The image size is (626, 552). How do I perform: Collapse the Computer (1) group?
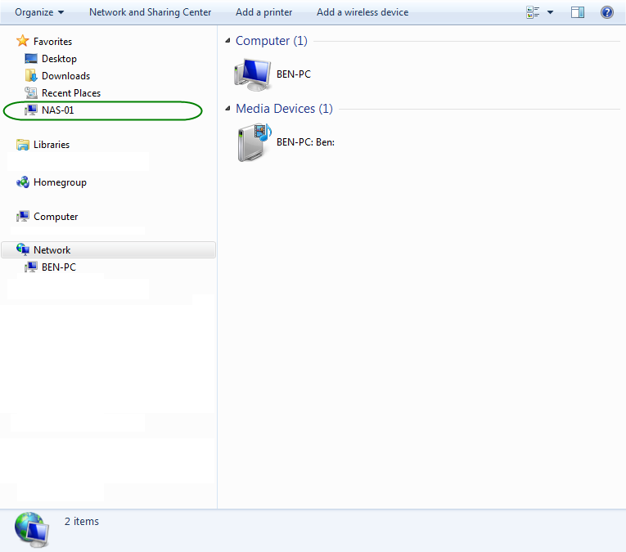coord(227,40)
